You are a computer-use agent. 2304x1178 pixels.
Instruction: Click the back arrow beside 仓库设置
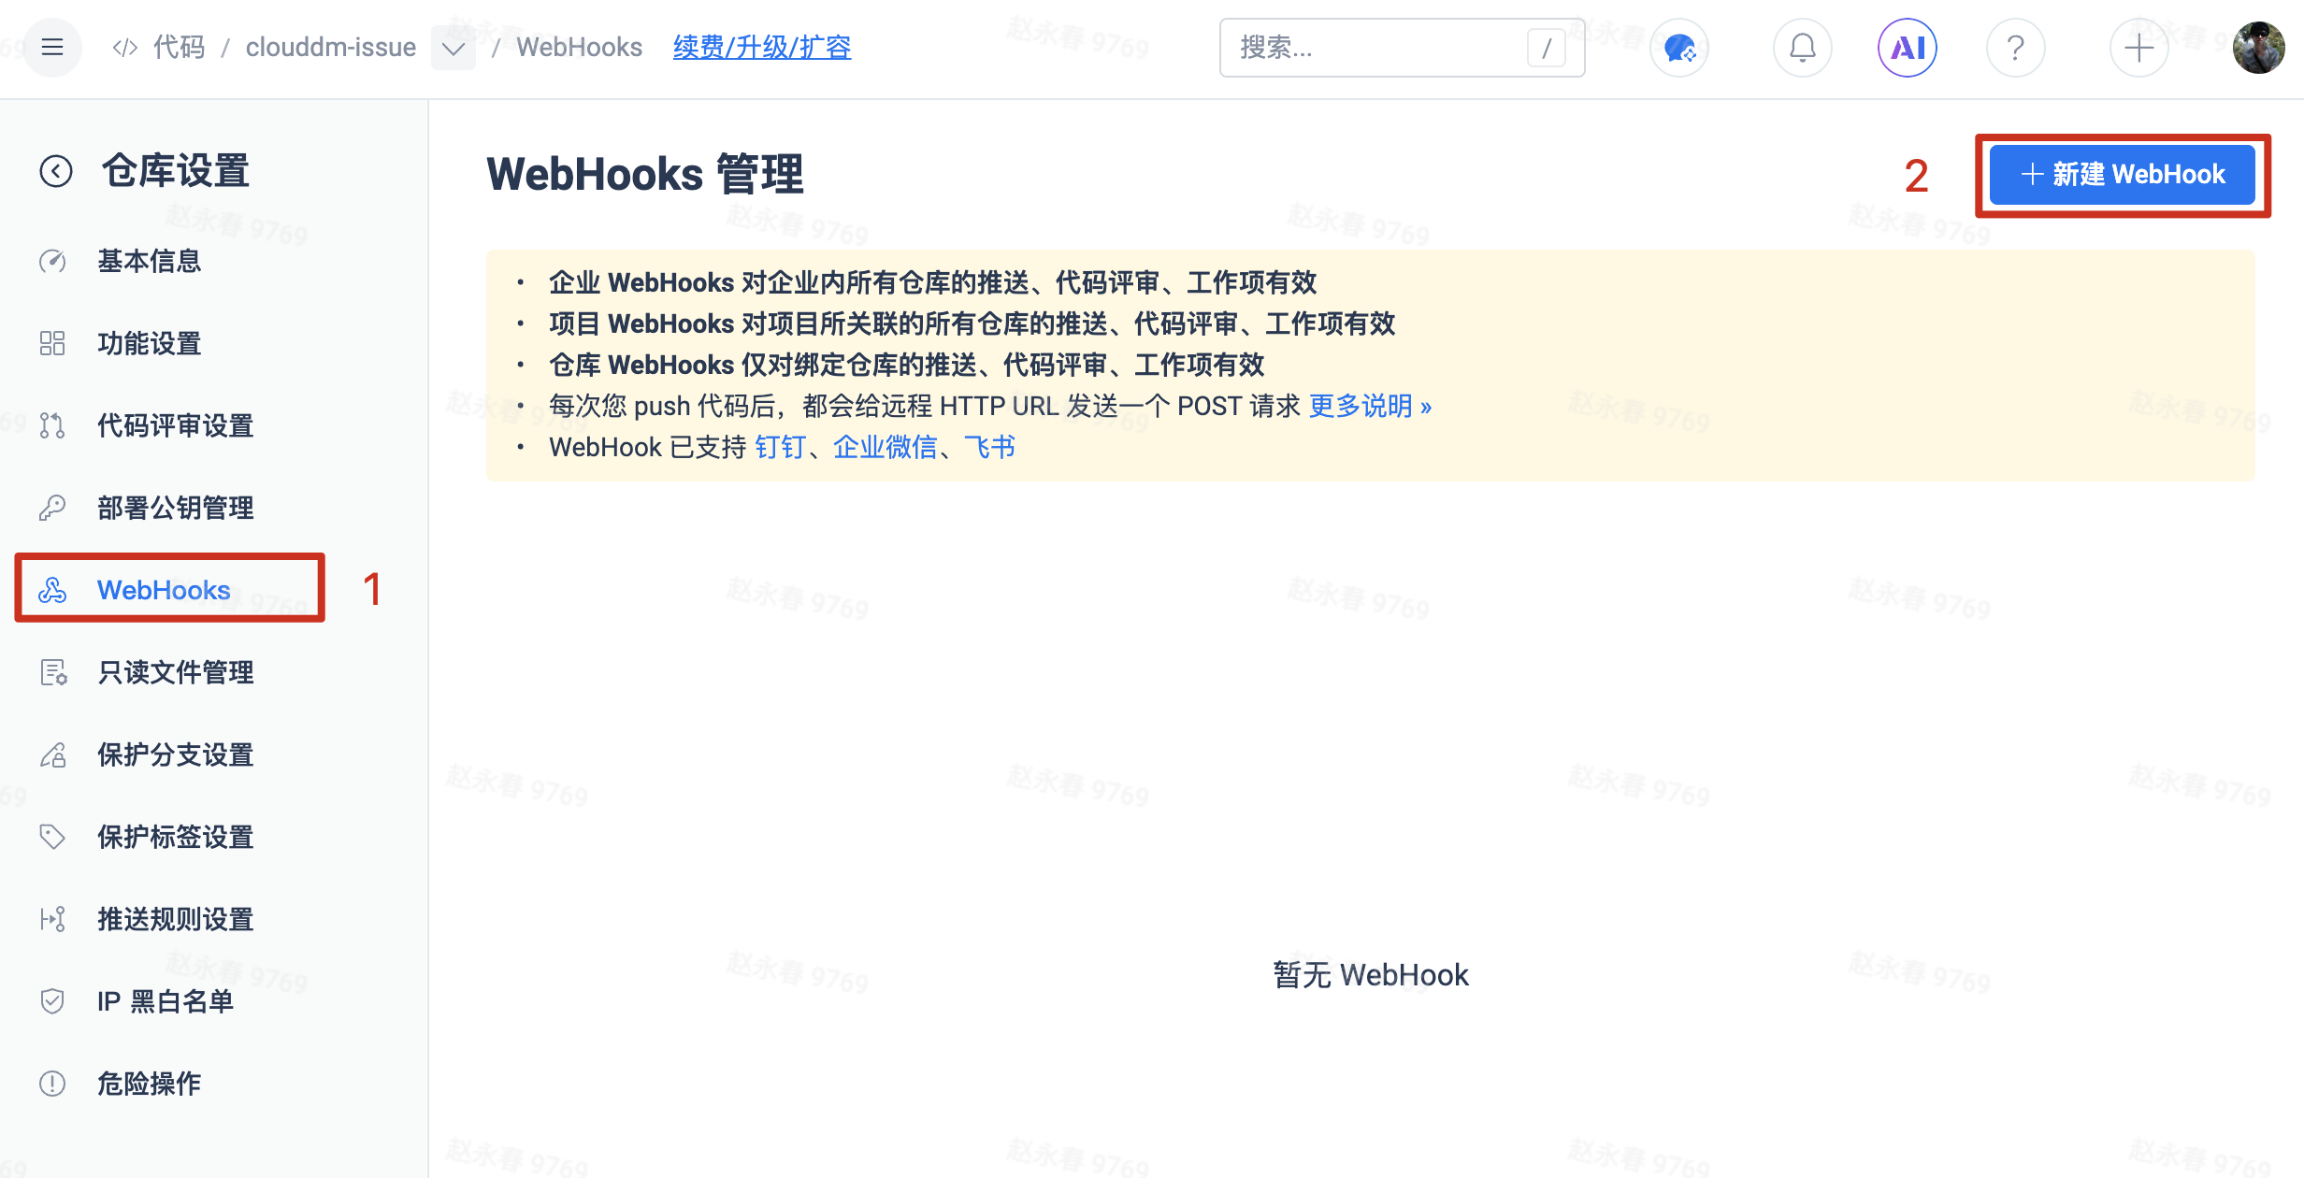click(x=56, y=171)
